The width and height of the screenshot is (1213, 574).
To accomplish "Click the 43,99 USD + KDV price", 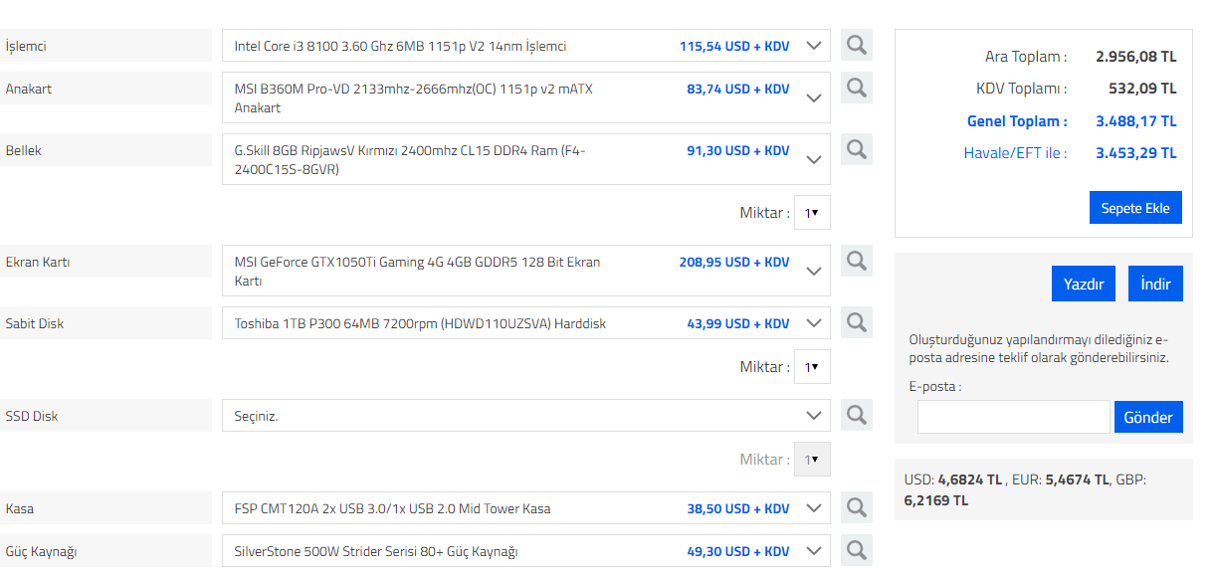I will (738, 323).
